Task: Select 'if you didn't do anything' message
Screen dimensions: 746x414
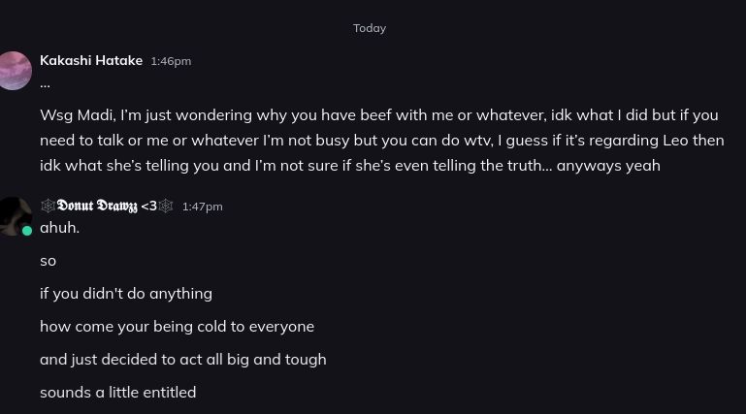Action: [126, 294]
